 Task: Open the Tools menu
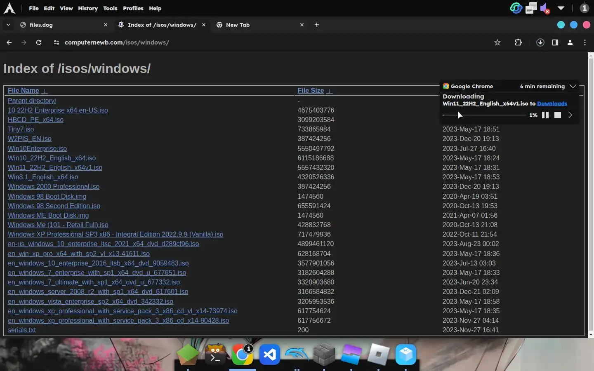tap(110, 8)
